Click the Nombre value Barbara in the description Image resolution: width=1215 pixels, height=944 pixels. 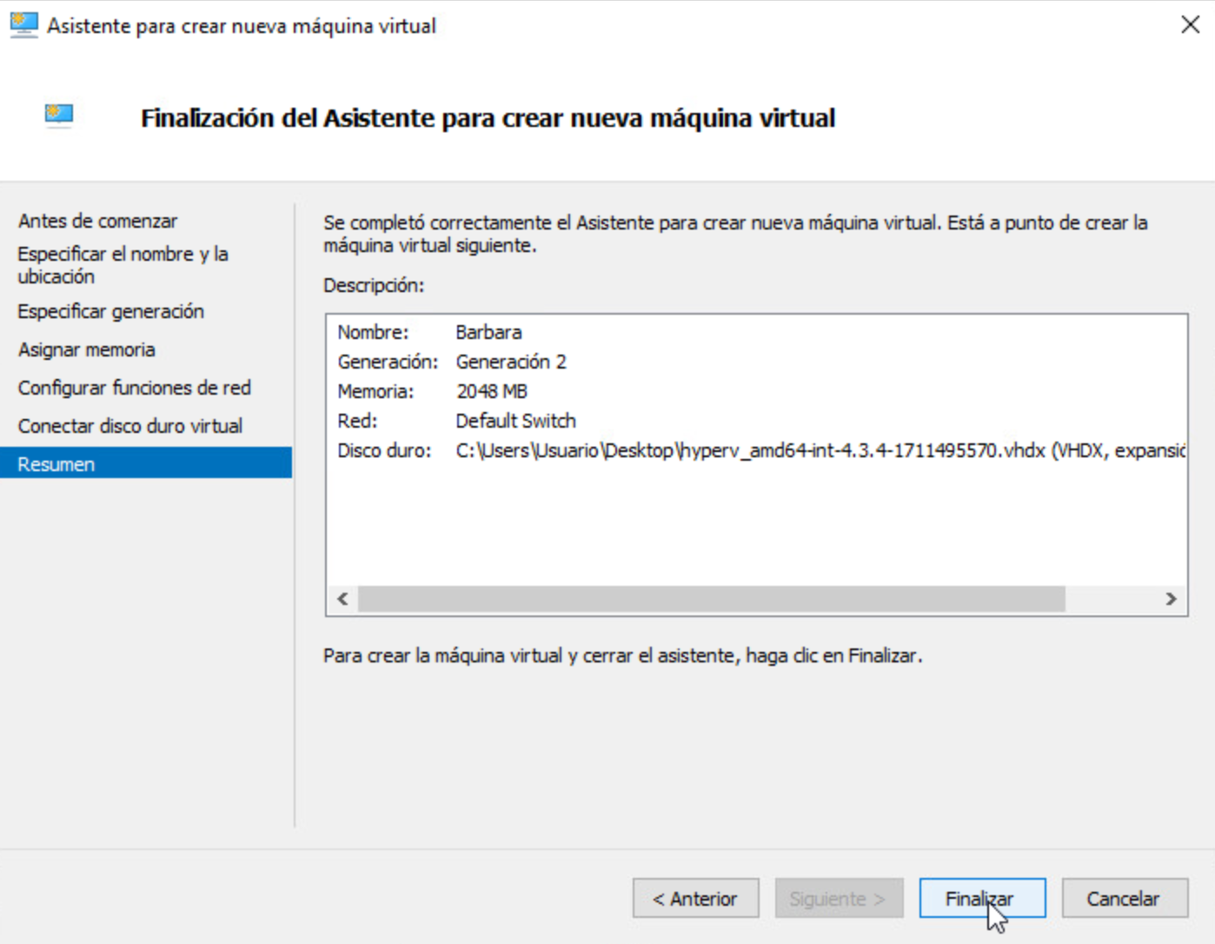click(488, 332)
